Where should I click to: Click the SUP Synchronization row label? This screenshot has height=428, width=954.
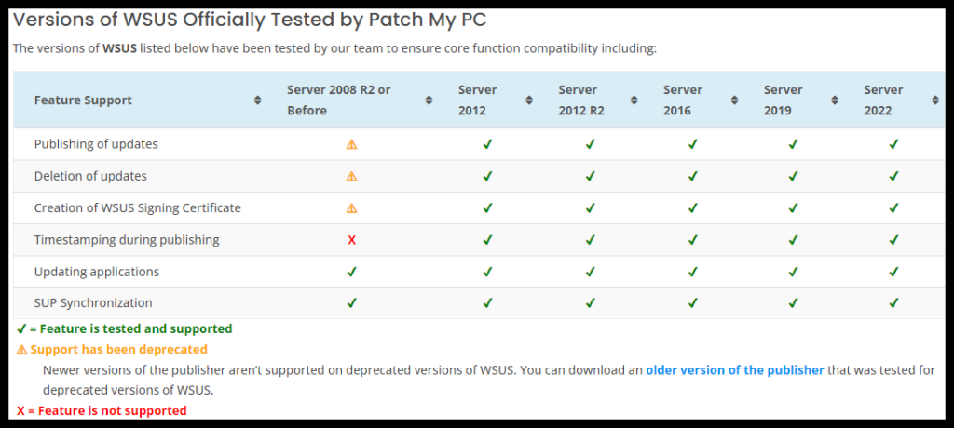(x=93, y=302)
